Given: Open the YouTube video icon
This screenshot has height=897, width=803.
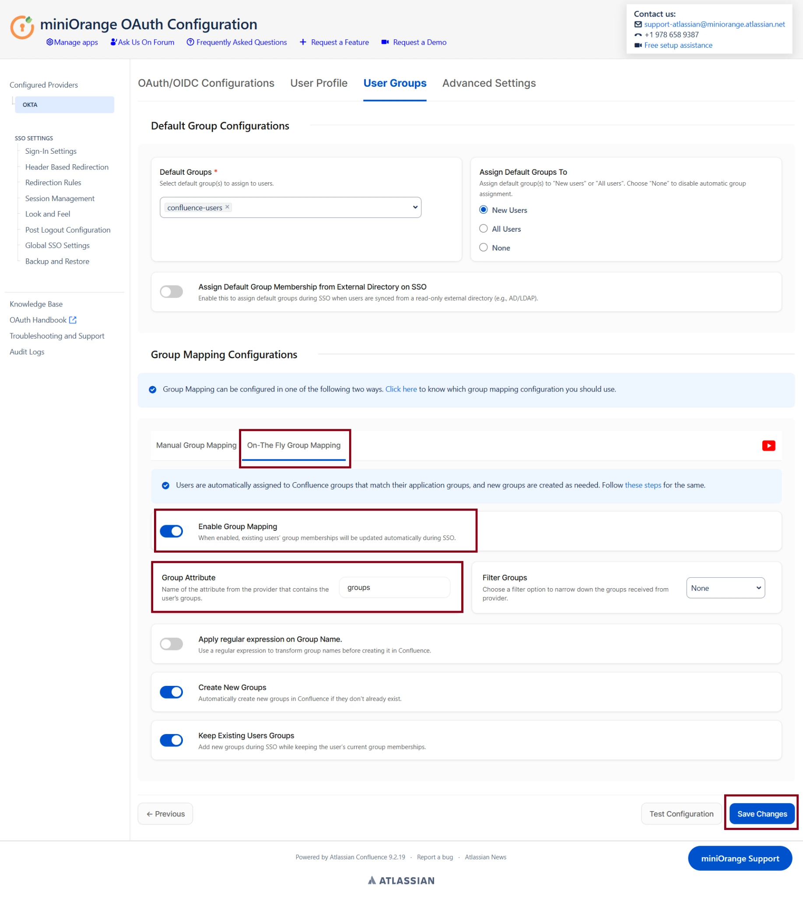Looking at the screenshot, I should (768, 445).
